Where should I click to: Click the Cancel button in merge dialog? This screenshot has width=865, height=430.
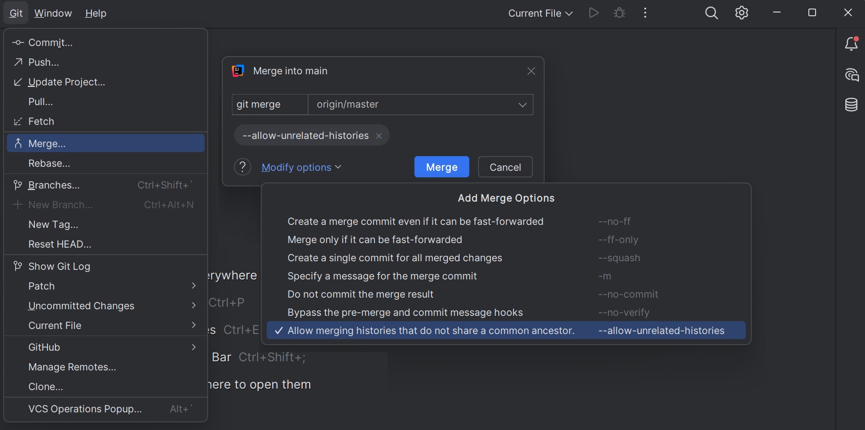click(505, 167)
